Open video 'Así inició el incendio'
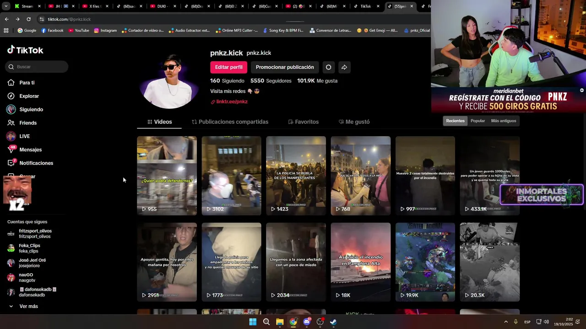Viewport: 586px width, 329px height. click(x=361, y=262)
